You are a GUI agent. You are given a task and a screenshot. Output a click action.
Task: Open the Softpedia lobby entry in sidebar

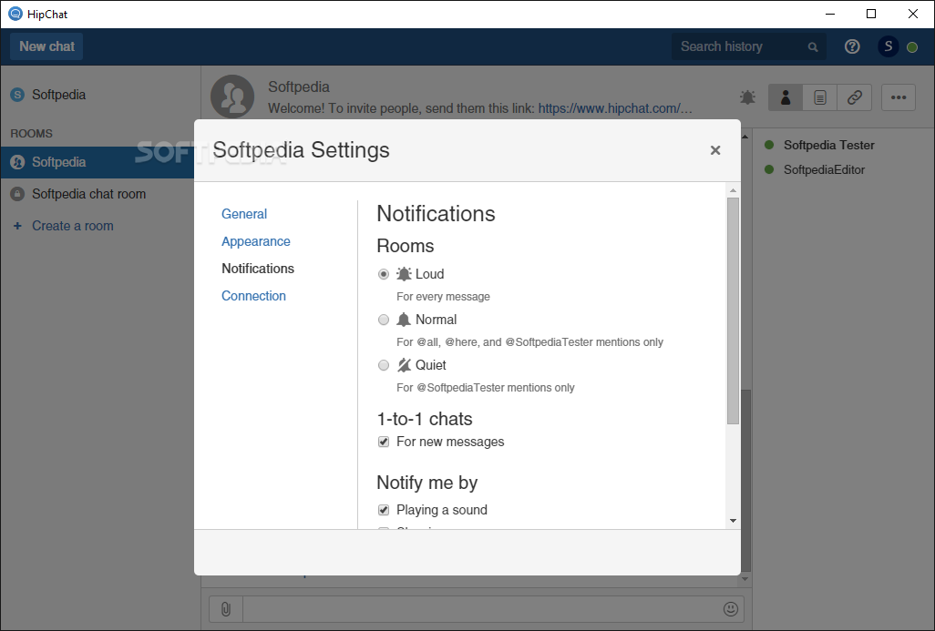pos(58,95)
